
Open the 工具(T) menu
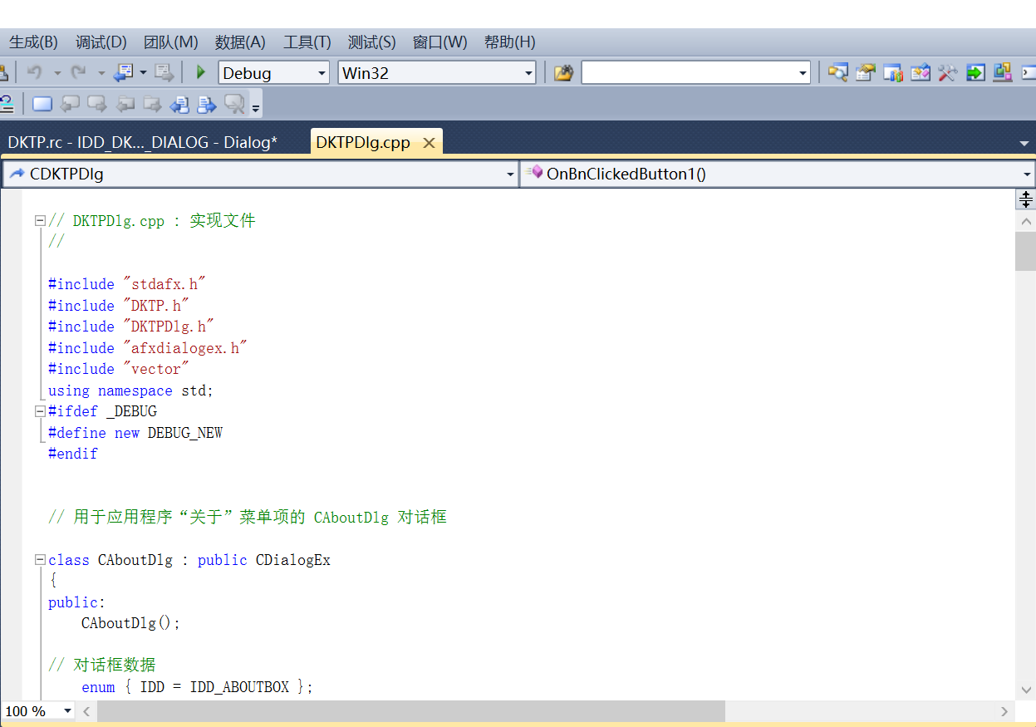click(x=307, y=42)
